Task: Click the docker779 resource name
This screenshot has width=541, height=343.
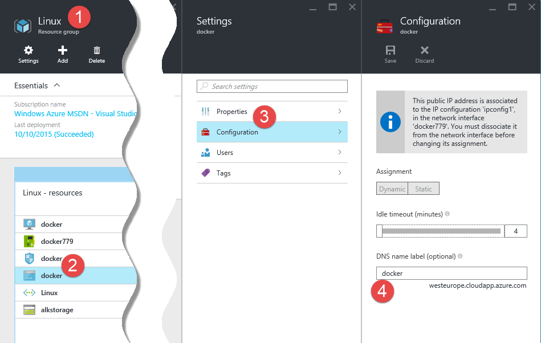Action: (x=57, y=242)
